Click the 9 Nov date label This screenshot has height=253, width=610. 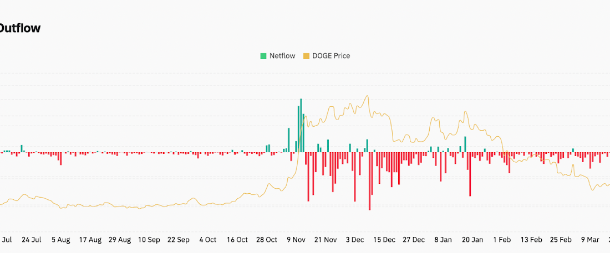296,240
